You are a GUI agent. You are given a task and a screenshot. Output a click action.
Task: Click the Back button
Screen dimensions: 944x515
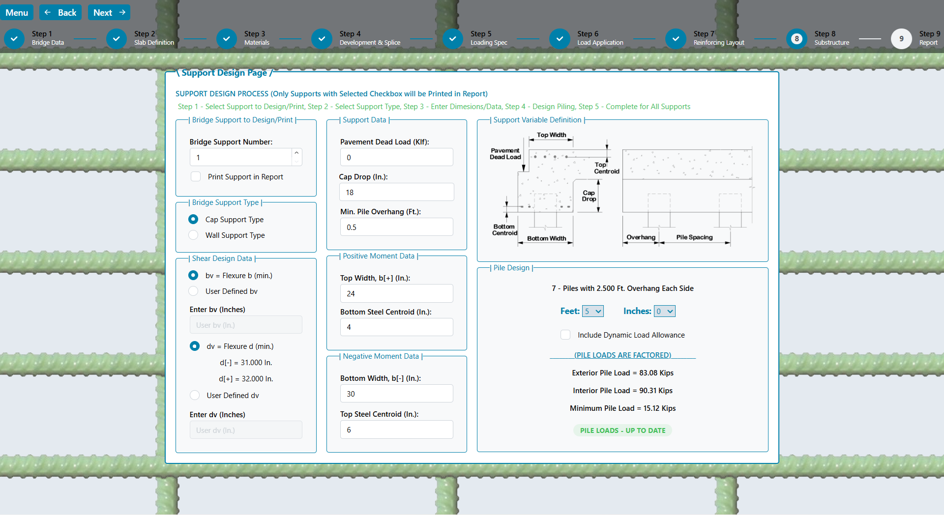(x=60, y=12)
